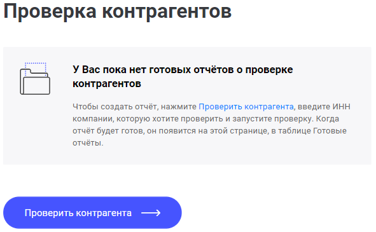Screen dimensions: 376x232
Task: Click the text 'Чтобы создать отчёт, нажмите'
Action: click(x=134, y=106)
